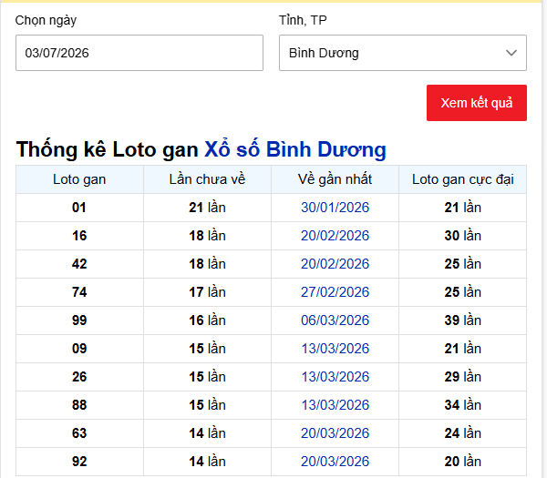Click the Xem kết quả button
547x478 pixels.
coord(477,103)
